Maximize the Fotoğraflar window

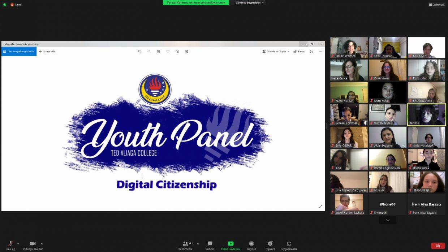point(312,44)
